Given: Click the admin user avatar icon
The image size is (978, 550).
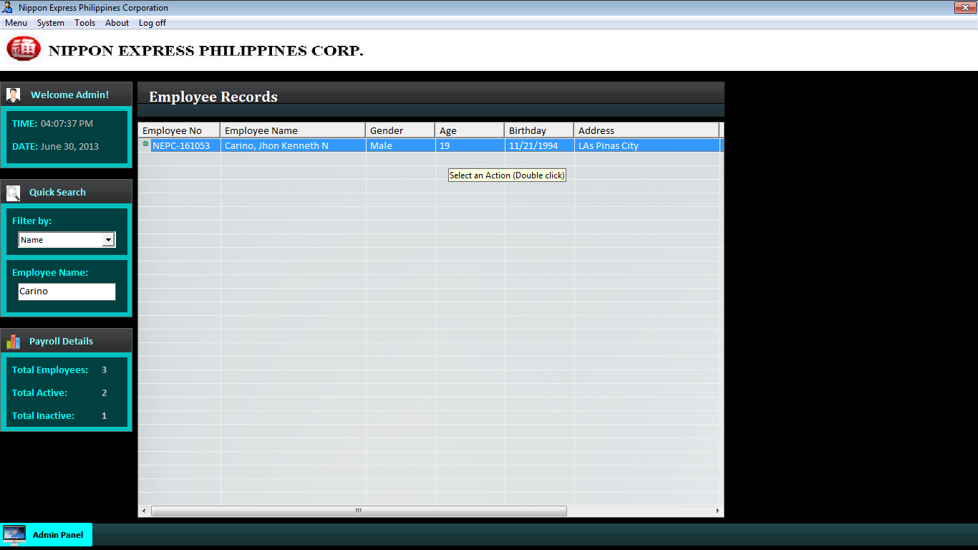Looking at the screenshot, I should 13,95.
